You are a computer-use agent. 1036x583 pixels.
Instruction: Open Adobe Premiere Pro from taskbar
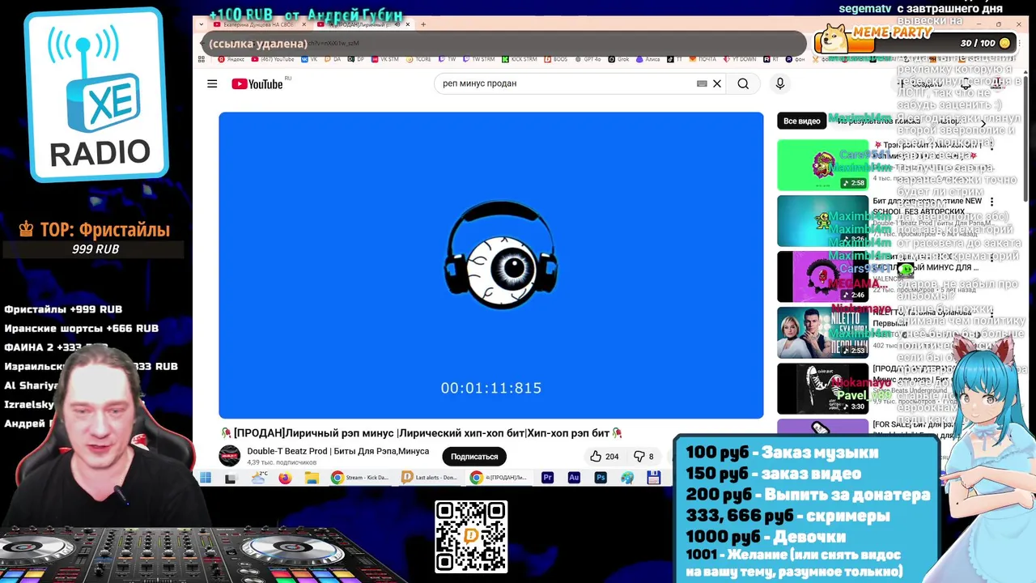tap(547, 478)
